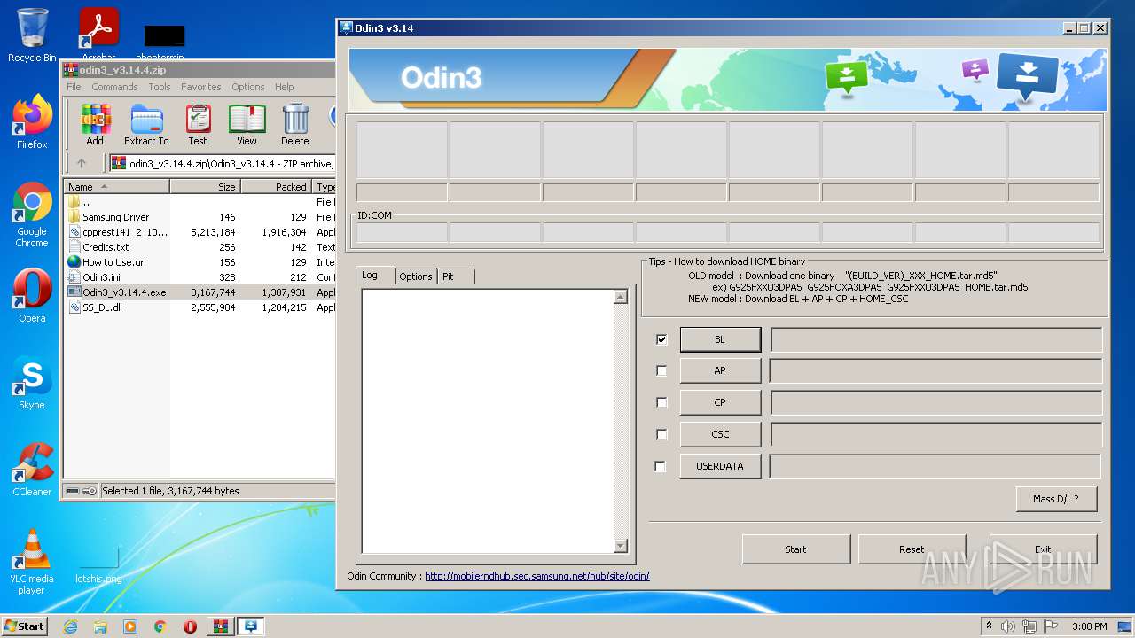Viewport: 1135px width, 638px height.
Task: Open the VLC media player desktop shortcut
Action: [32, 562]
